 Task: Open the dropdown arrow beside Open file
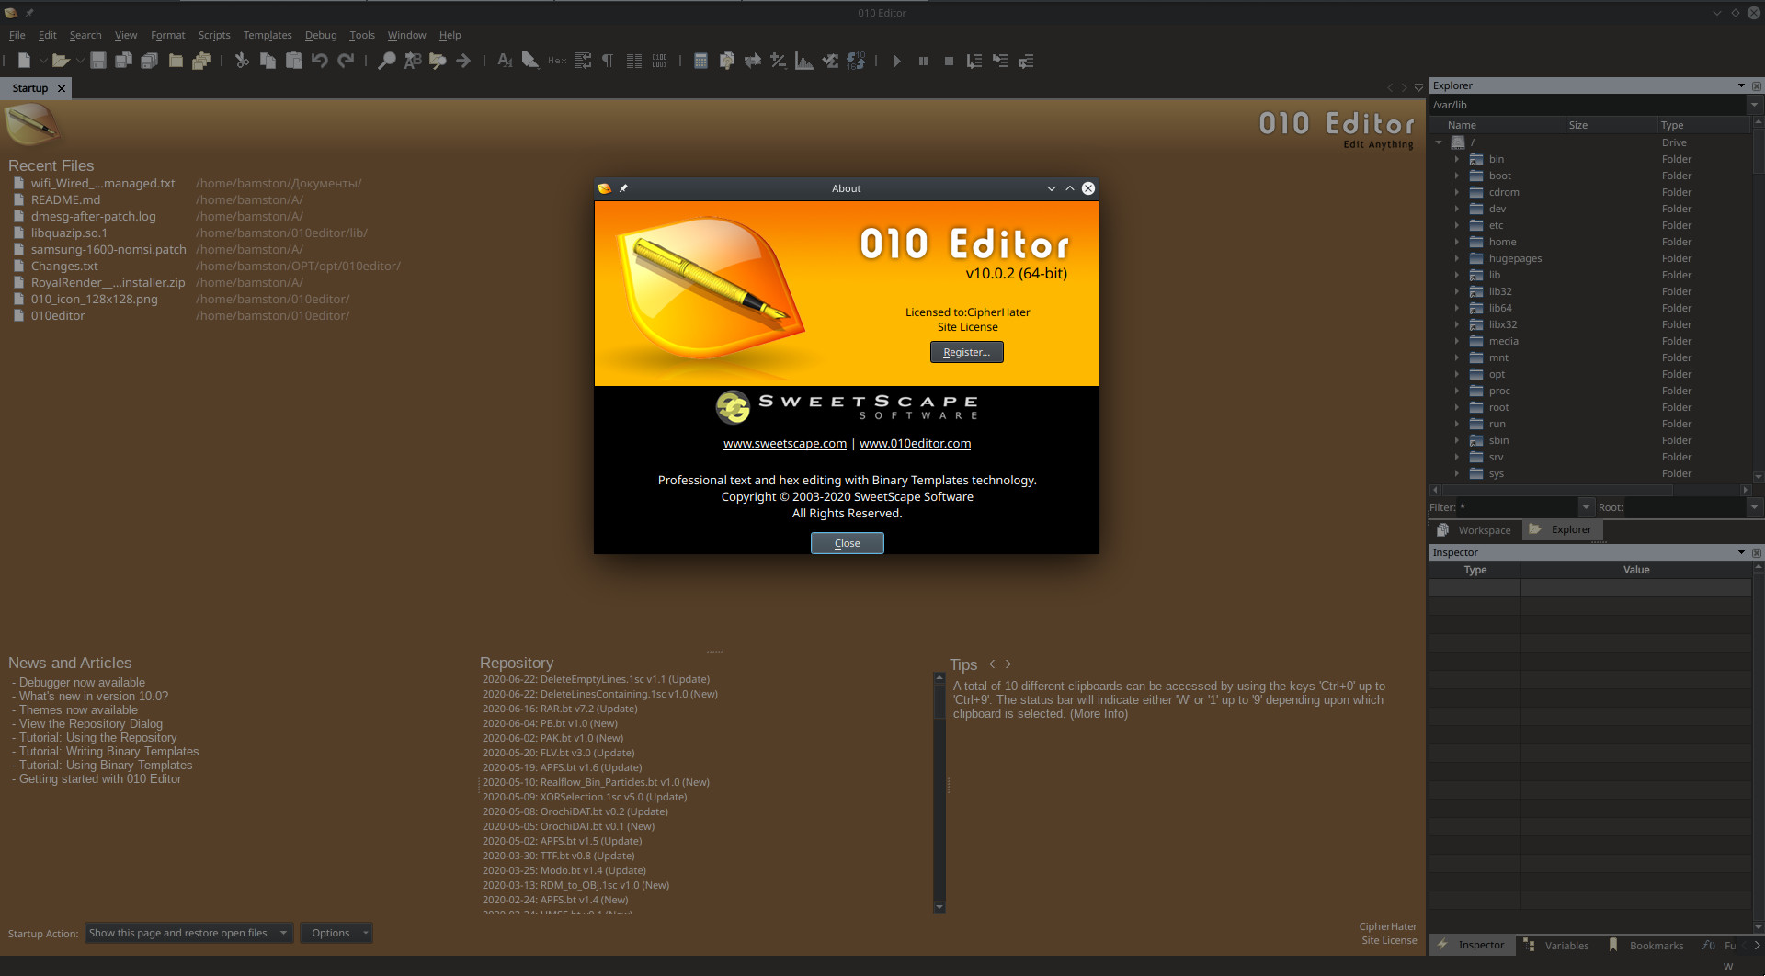[80, 61]
